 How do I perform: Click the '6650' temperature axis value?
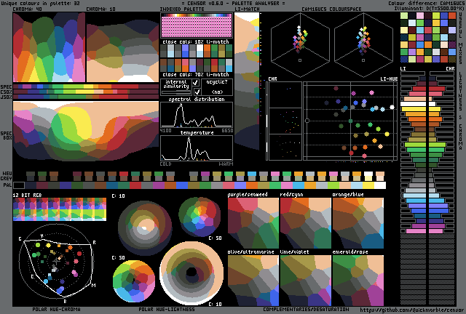click(x=227, y=131)
